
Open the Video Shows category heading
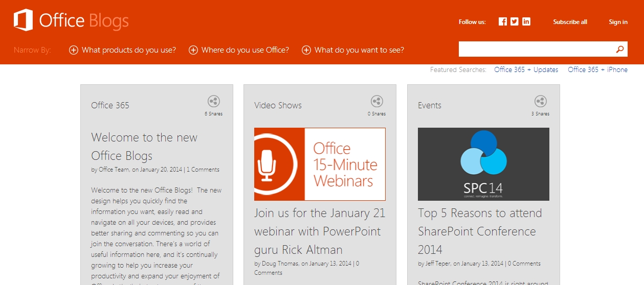(x=278, y=105)
